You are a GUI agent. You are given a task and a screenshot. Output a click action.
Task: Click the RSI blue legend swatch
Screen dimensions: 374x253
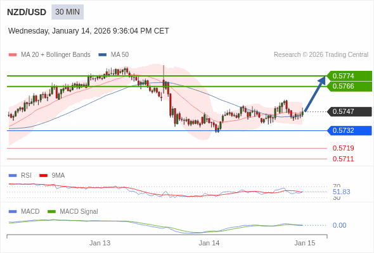tap(13, 176)
